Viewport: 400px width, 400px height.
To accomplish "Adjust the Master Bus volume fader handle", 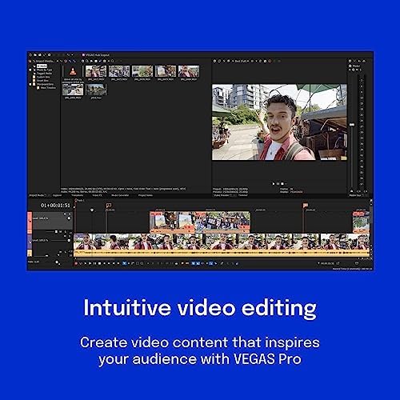I will [x=352, y=125].
